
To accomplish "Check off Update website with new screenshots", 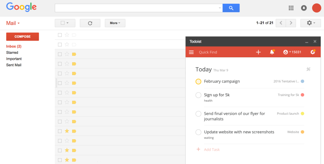I will click(x=198, y=132).
